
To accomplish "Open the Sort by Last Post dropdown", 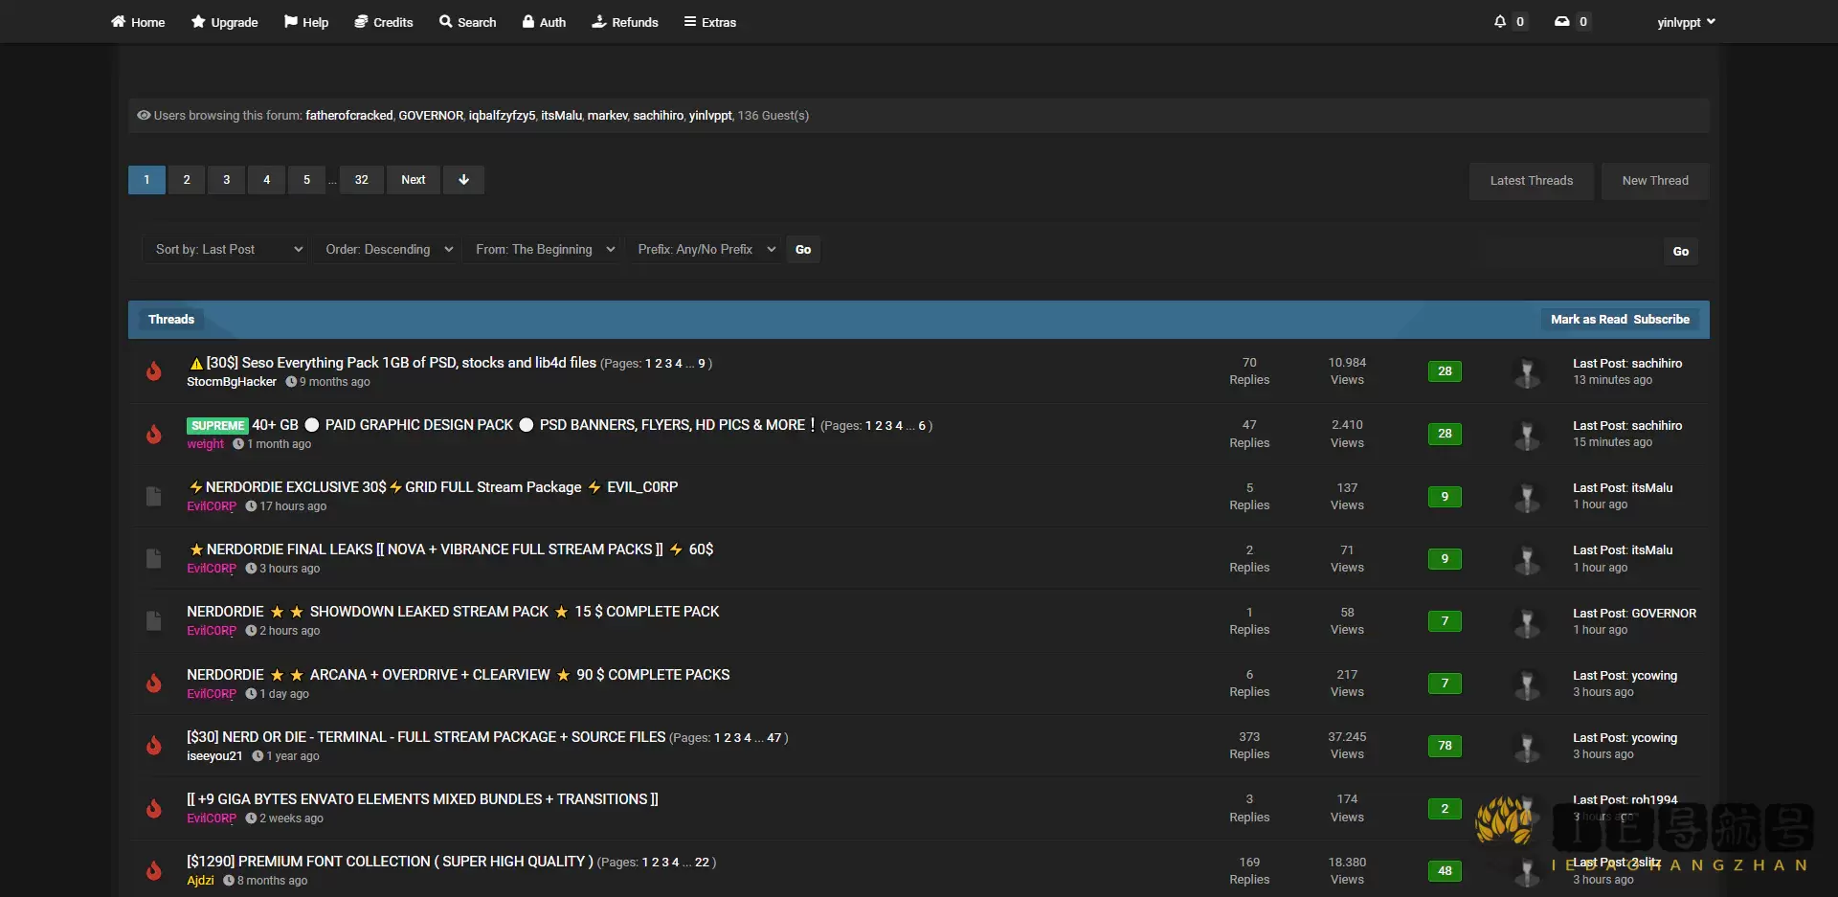I will (x=226, y=249).
